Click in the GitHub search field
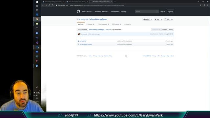210x118 pixels. (147, 11)
